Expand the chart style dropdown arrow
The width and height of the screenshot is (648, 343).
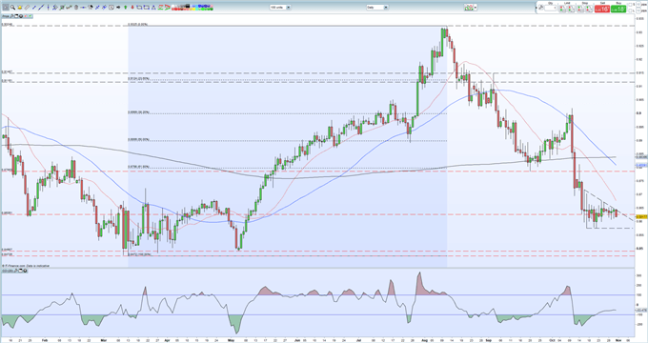(x=476, y=7)
